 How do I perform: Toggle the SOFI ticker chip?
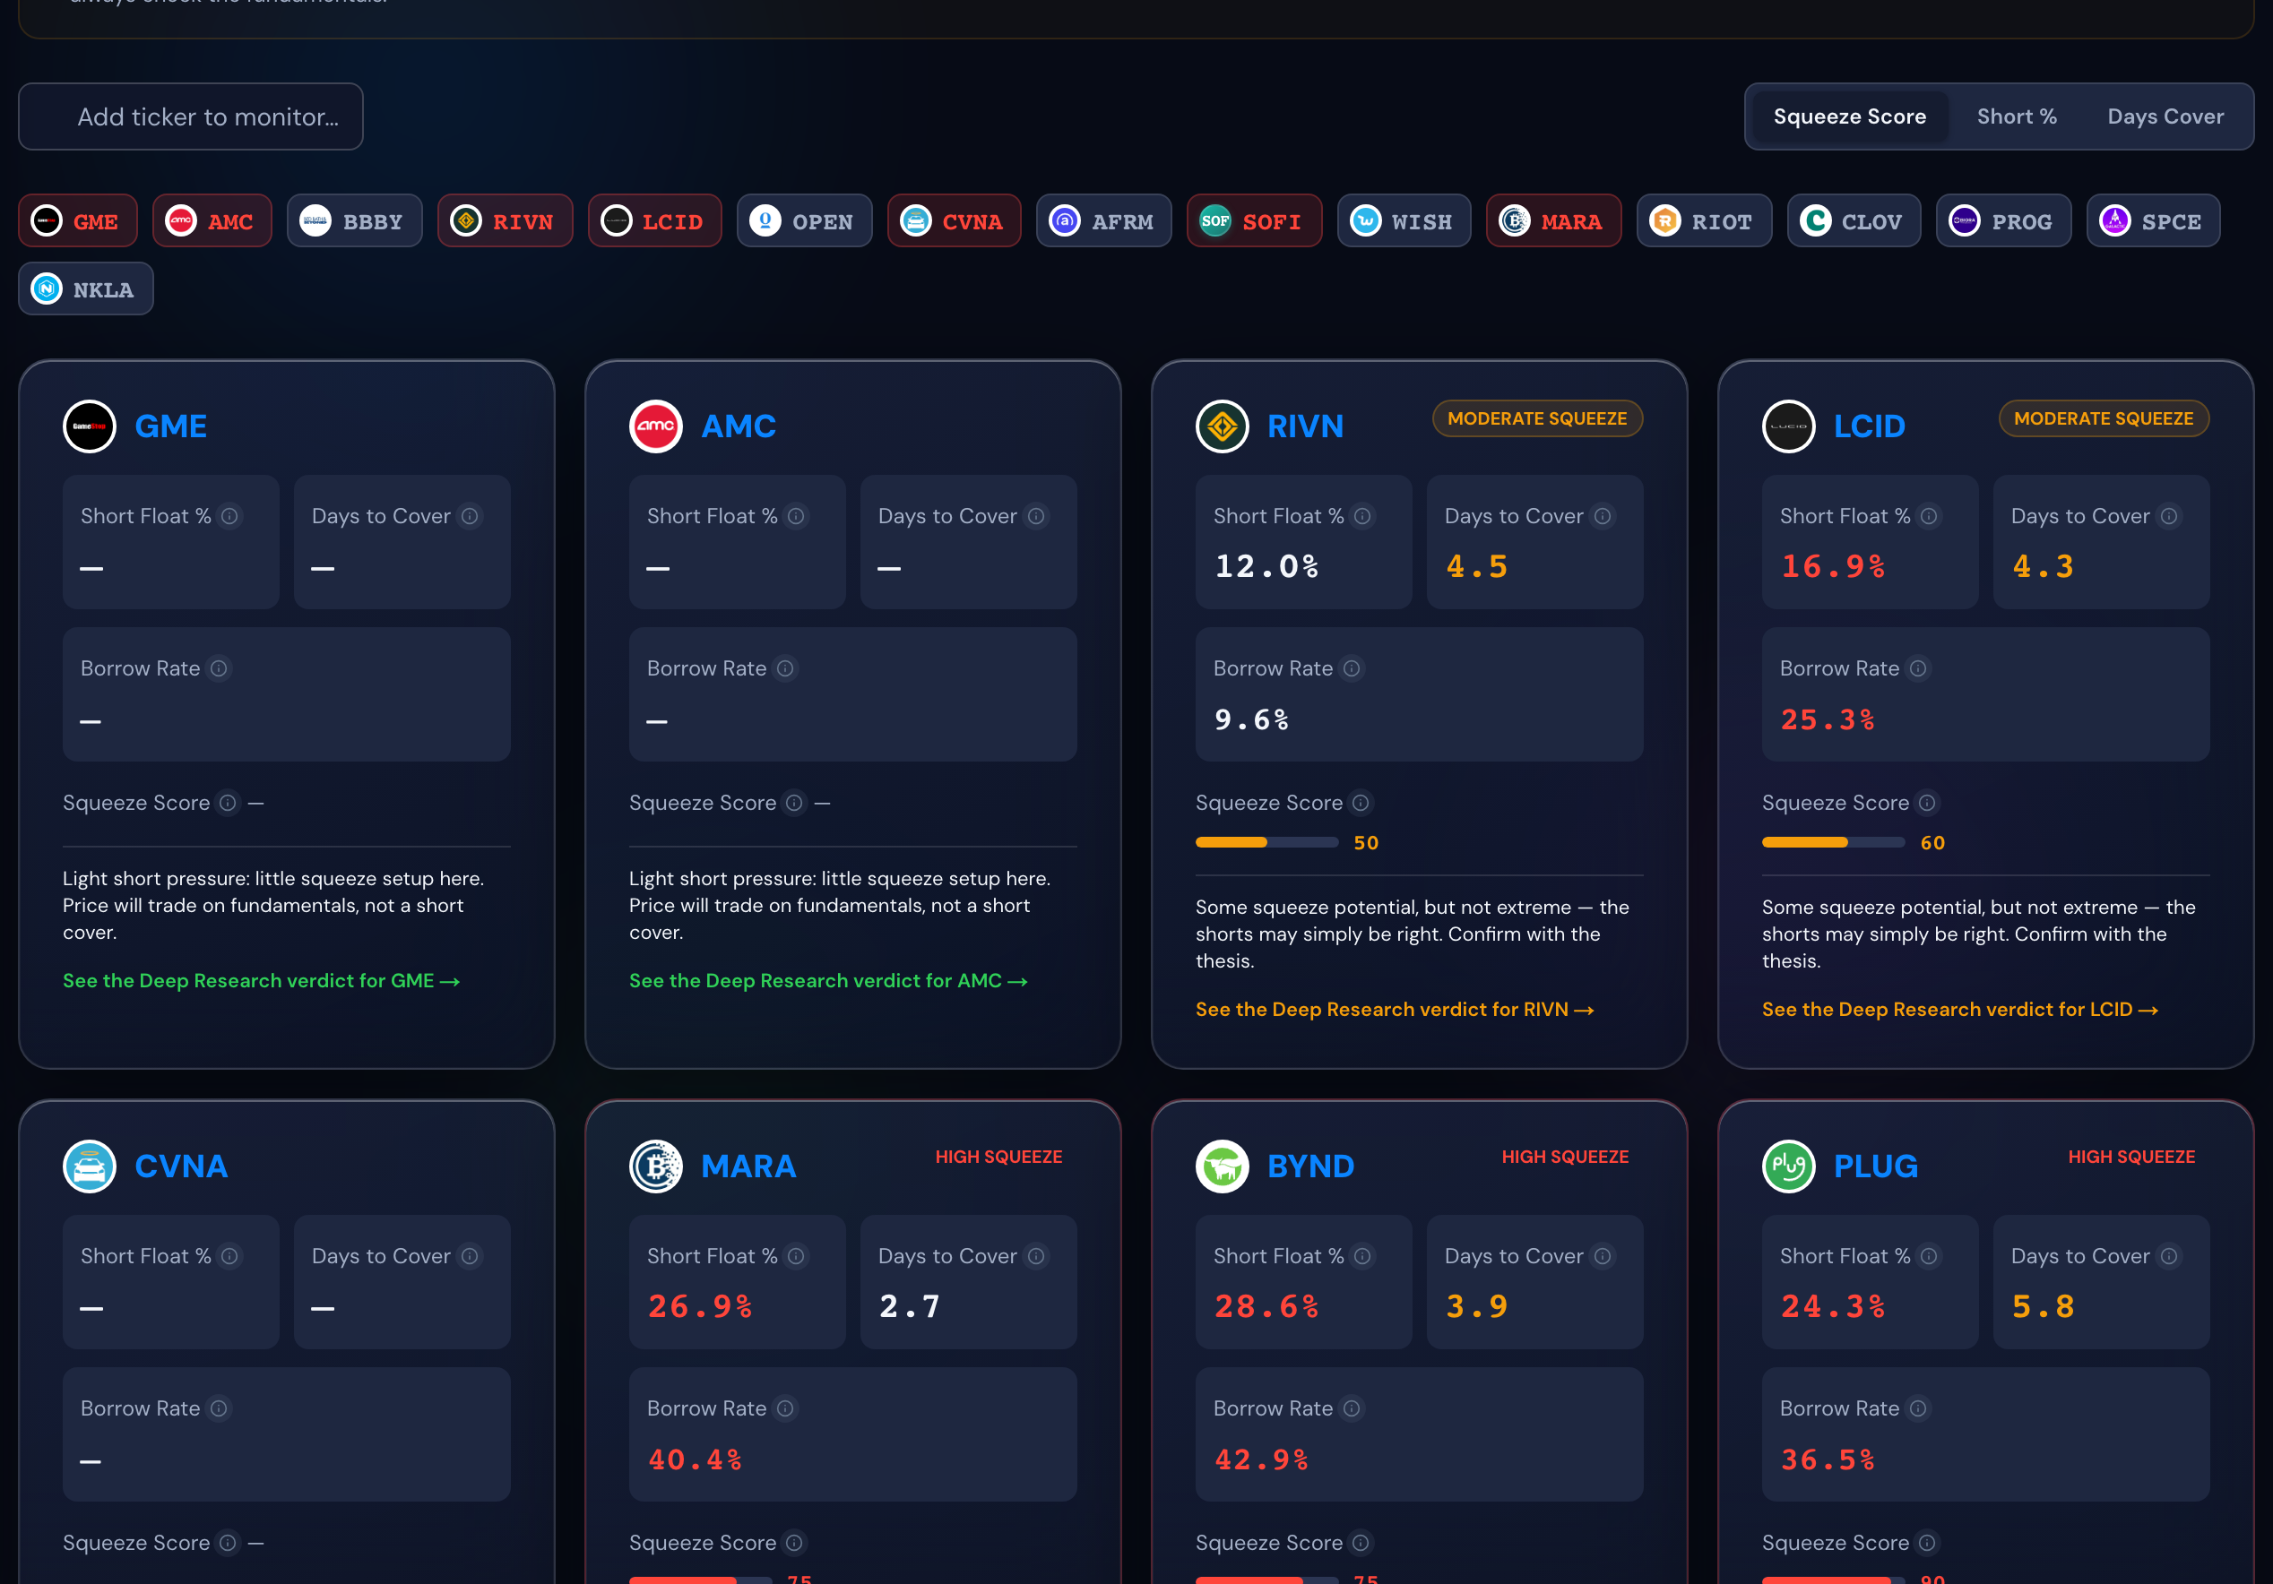click(x=1253, y=220)
